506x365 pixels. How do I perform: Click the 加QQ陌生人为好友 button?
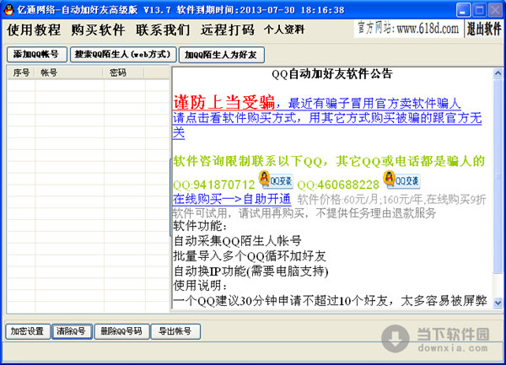click(x=222, y=55)
